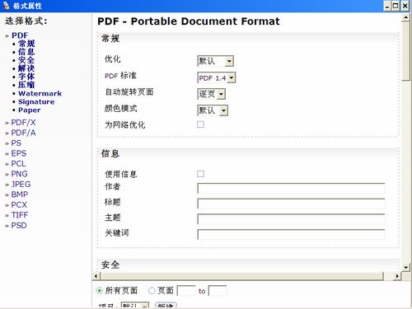Image resolution: width=412 pixels, height=309 pixels.
Task: Select PDF/A format in sidebar
Action: [x=23, y=133]
